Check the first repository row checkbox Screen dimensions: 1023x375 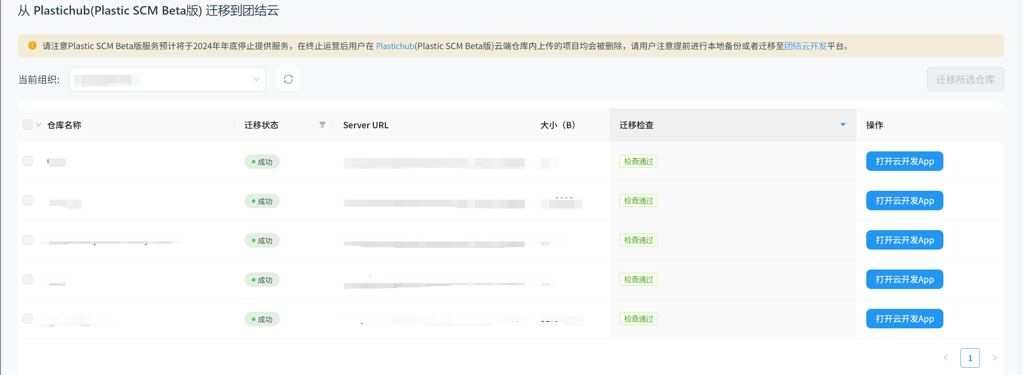click(x=28, y=161)
